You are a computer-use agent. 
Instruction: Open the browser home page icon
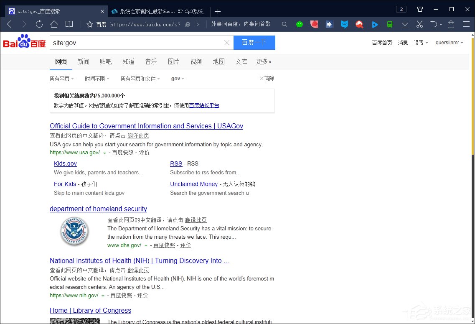[x=54, y=24]
